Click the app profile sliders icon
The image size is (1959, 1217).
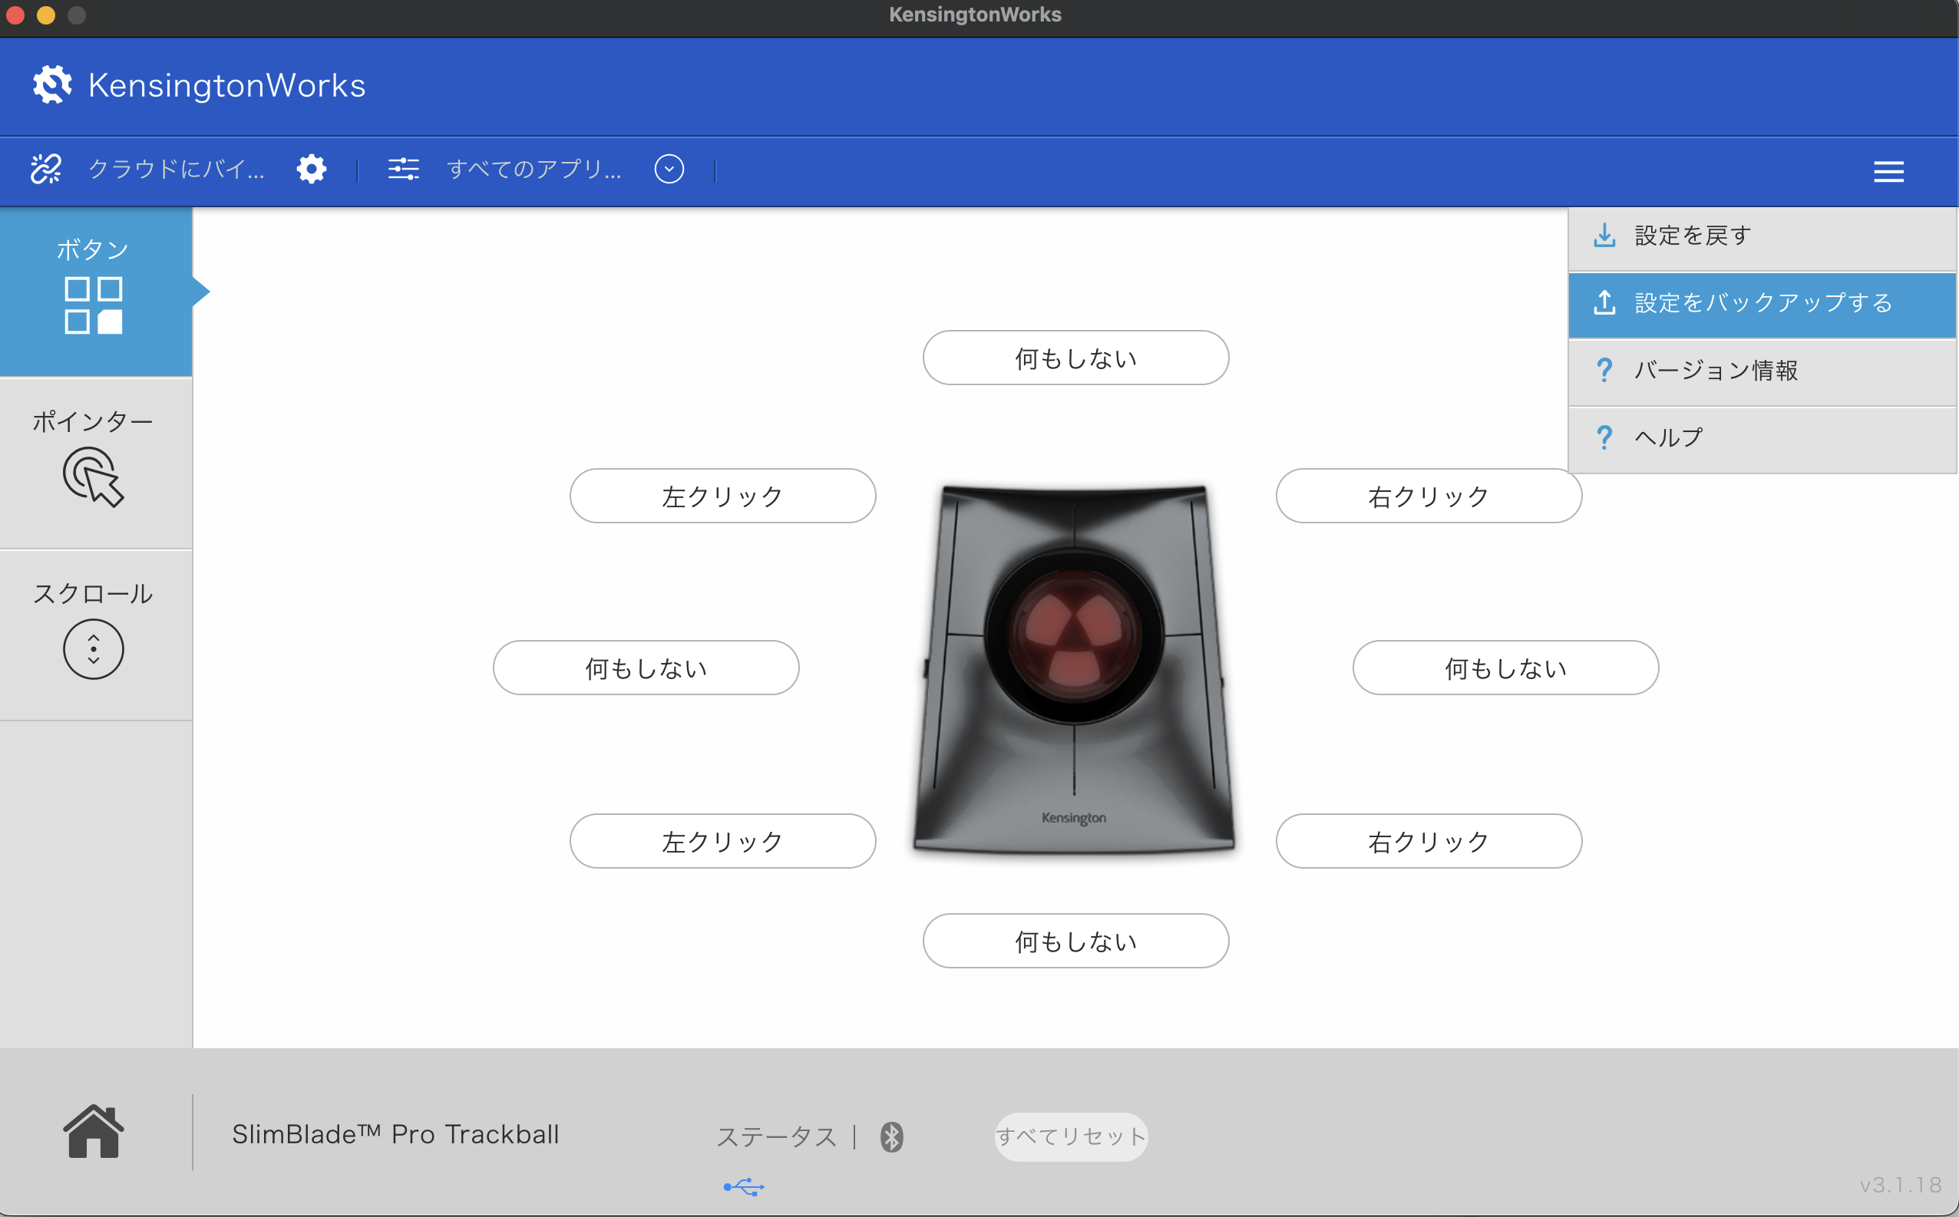tap(404, 169)
